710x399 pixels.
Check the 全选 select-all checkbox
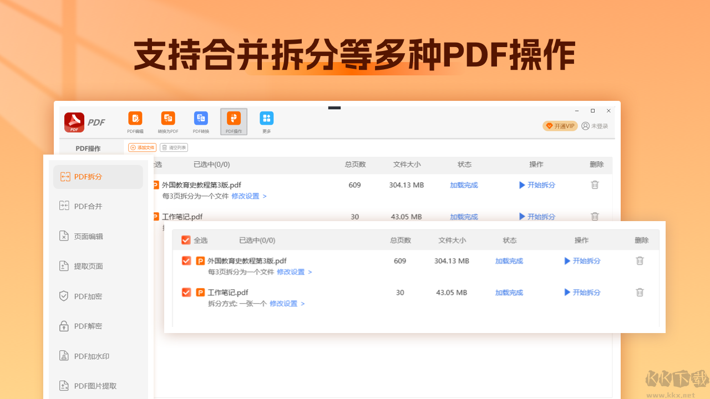point(186,240)
